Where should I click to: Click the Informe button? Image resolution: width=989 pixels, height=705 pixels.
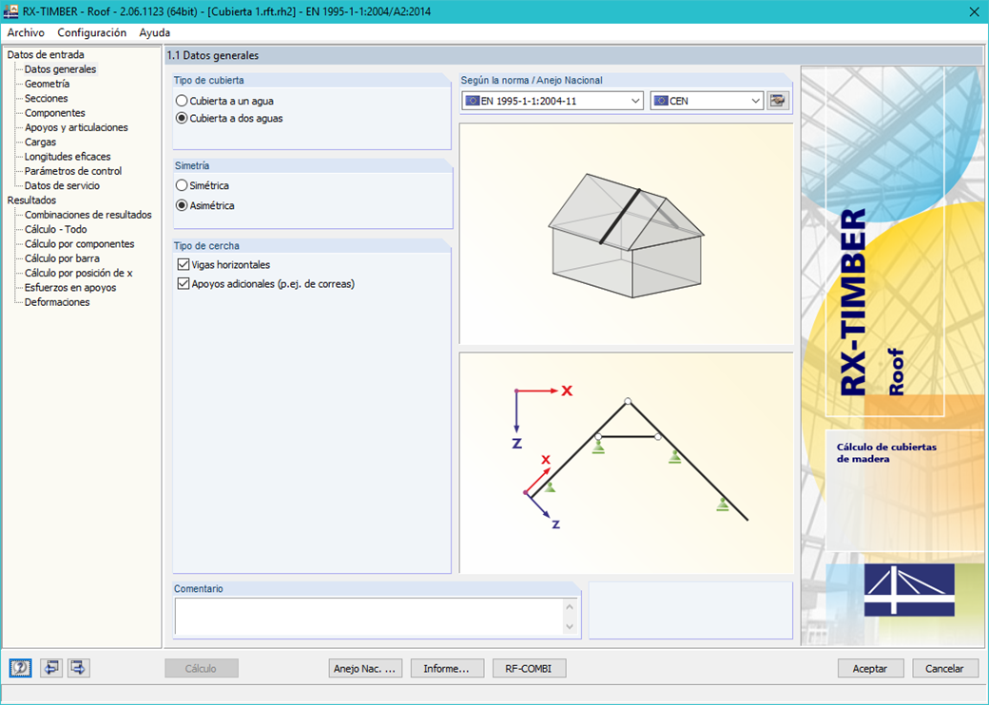tap(447, 668)
